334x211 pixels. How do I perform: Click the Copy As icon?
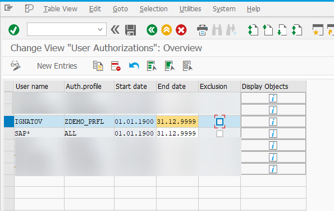click(x=98, y=66)
